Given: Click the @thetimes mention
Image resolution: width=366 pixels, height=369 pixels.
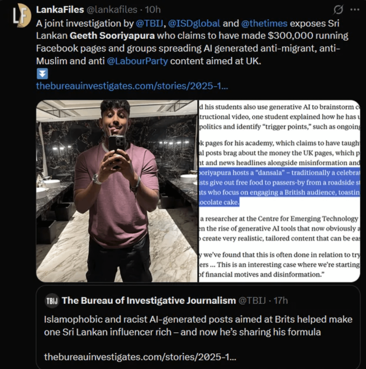Looking at the screenshot, I should [264, 23].
